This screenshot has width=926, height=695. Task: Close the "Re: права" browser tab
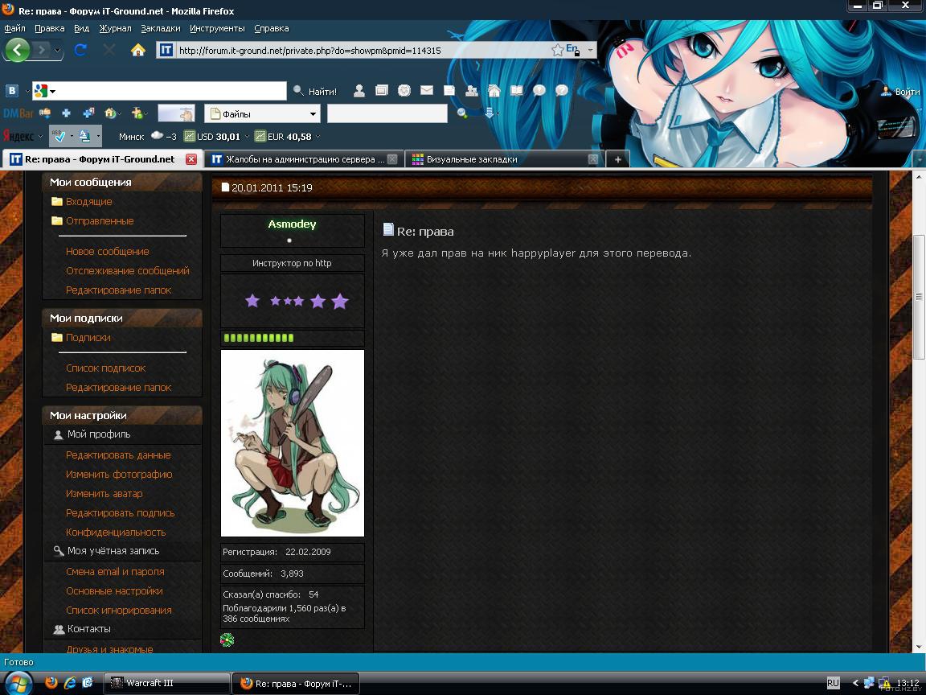click(x=191, y=159)
